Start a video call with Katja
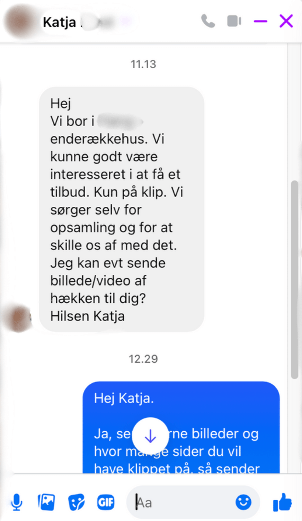Screen dimensions: 302x521 [234, 21]
